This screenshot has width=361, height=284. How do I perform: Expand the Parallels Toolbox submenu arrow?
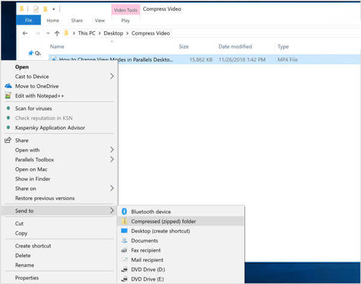pyautogui.click(x=112, y=159)
